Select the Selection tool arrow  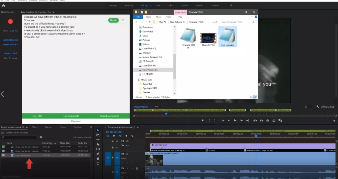(98, 130)
